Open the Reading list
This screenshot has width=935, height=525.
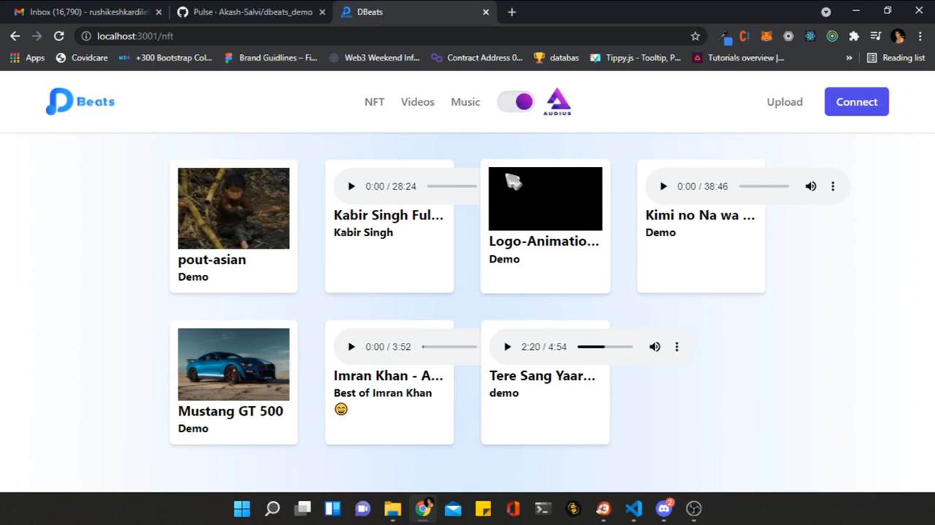click(896, 58)
